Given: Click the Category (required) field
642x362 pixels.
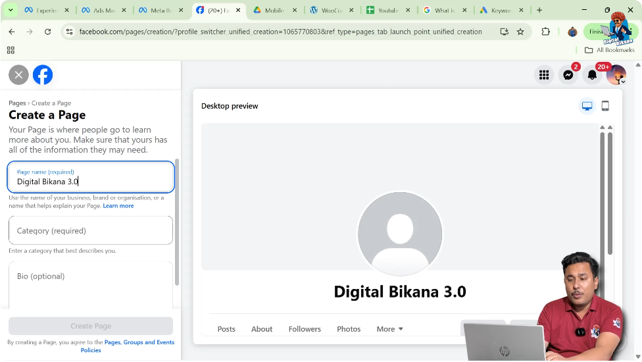Looking at the screenshot, I should click(91, 230).
